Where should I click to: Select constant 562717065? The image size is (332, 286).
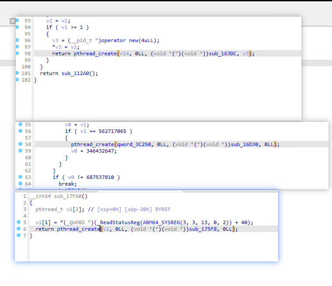[x=112, y=131]
